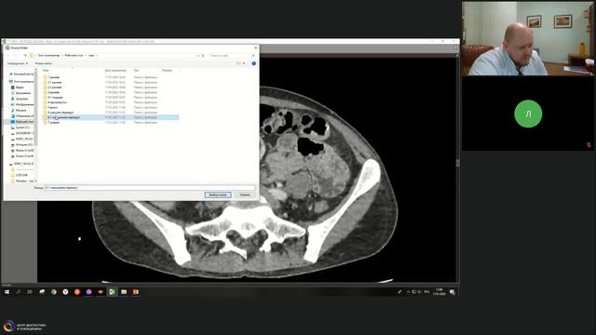Open the PowerPoint taskbar icon

point(136,291)
